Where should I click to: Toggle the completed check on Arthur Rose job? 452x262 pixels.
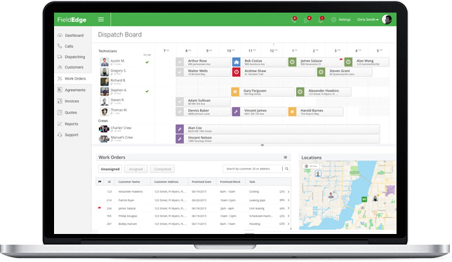(180, 62)
